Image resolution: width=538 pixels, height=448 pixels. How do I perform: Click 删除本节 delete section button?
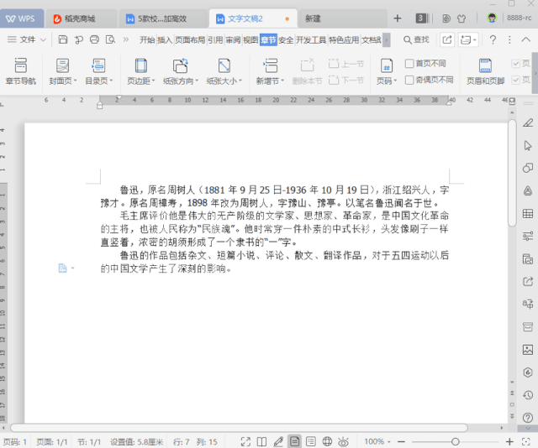pos(307,71)
